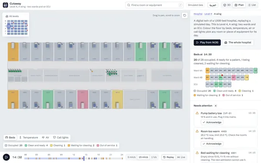Image resolution: width=261 pixels, height=163 pixels.
Task: Select ICU bed 01 chip
Action: 207,84
